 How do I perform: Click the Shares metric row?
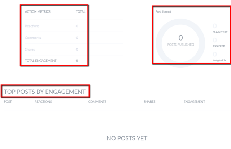pyautogui.click(x=74, y=50)
